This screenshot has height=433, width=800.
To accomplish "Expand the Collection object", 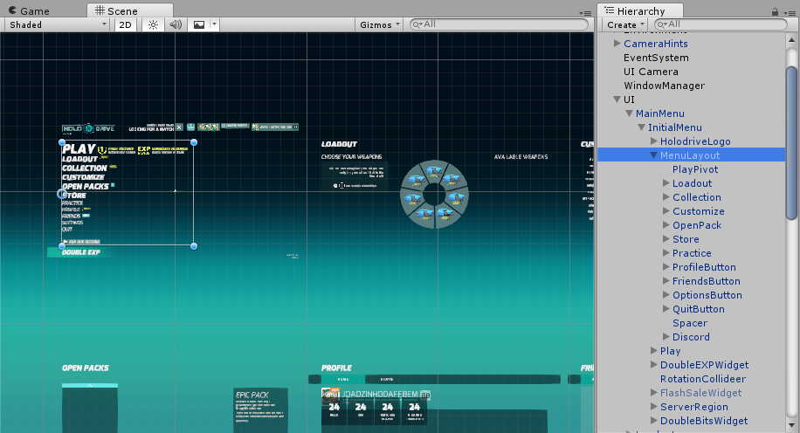I will tap(666, 197).
